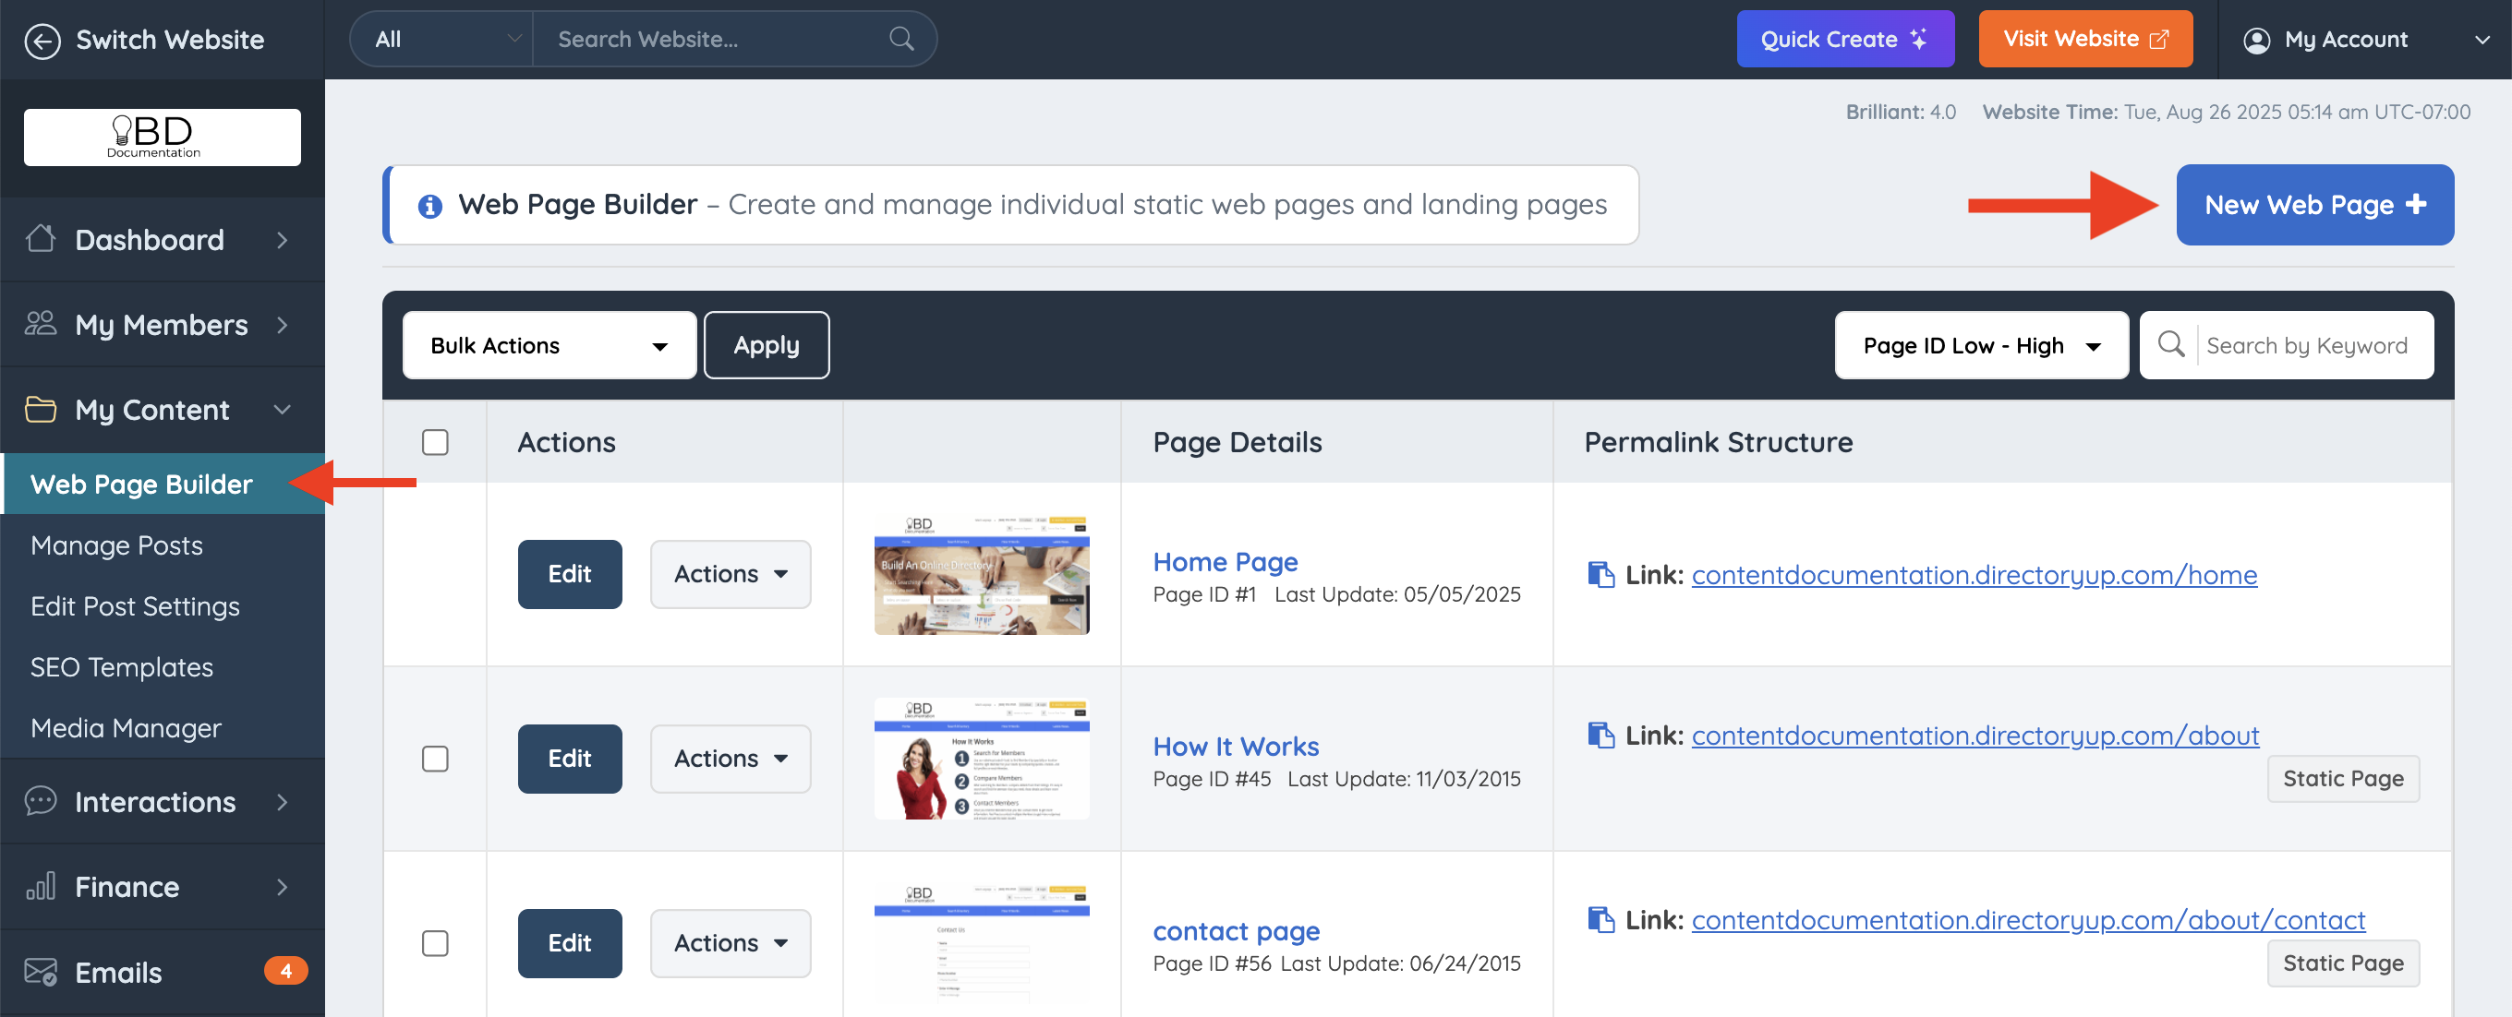This screenshot has height=1017, width=2512.
Task: Click the My Members people icon
Action: click(41, 323)
